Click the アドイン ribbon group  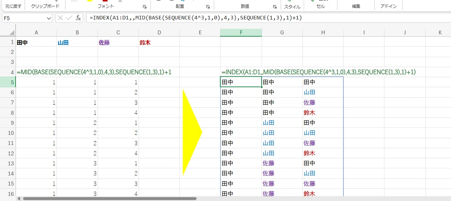[388, 6]
